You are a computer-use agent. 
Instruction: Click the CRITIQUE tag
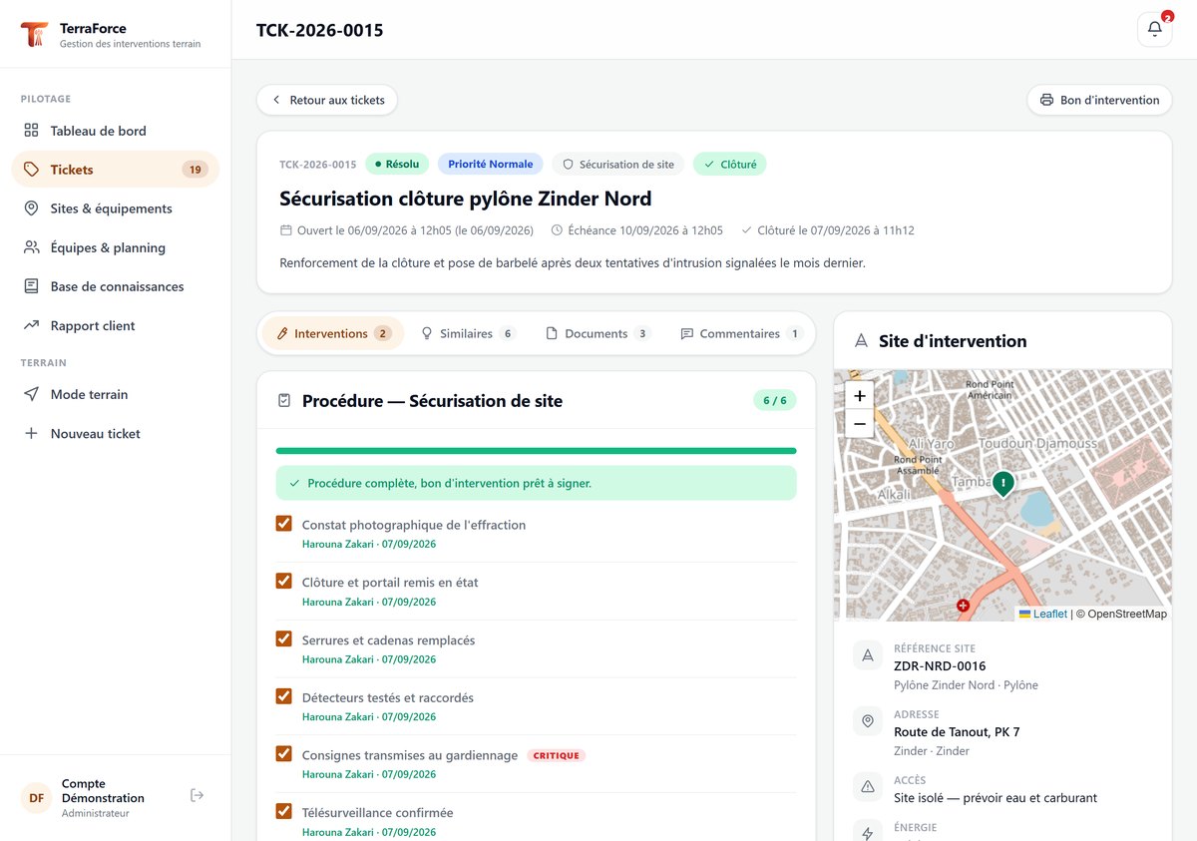point(557,755)
